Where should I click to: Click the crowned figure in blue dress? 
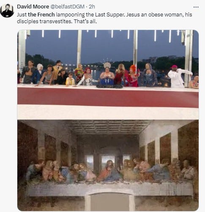(107, 76)
